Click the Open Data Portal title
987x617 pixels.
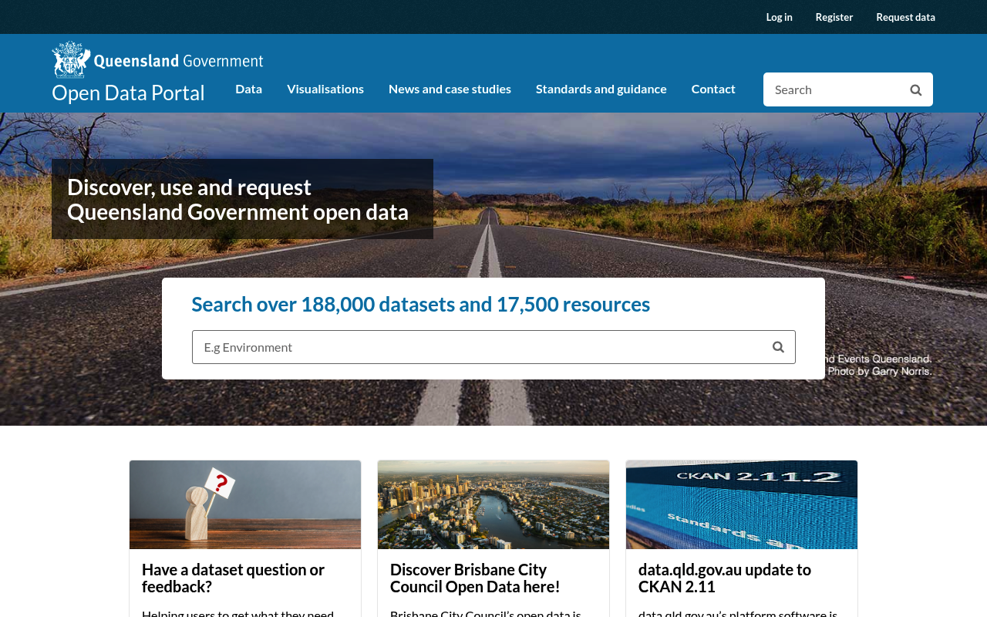pos(128,93)
